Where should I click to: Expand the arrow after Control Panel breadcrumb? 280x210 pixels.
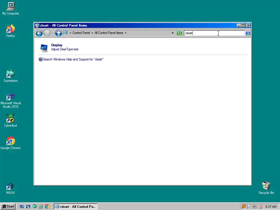(x=92, y=33)
